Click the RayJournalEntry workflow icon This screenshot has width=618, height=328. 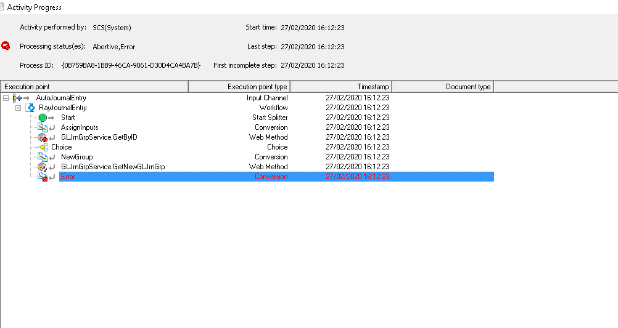[30, 107]
